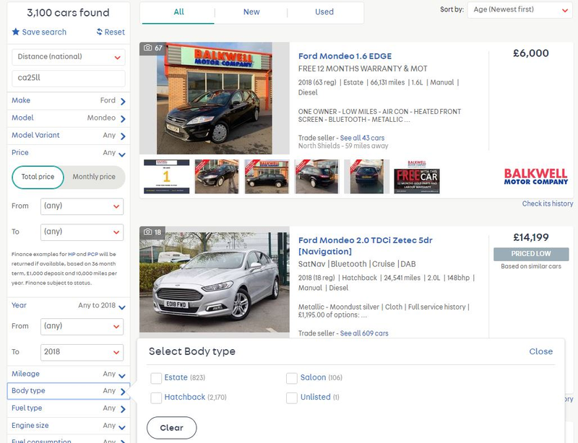Open the 18 photos camera badge
This screenshot has height=443, width=578.
coord(152,232)
